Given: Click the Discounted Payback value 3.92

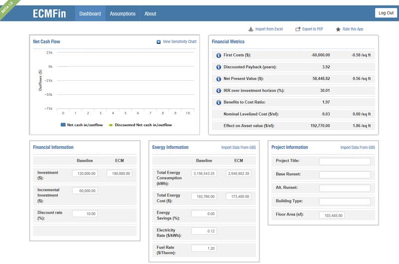Looking at the screenshot, I should (x=326, y=67).
